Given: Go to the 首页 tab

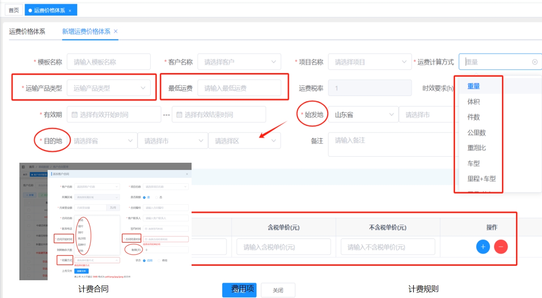Looking at the screenshot, I should point(14,10).
